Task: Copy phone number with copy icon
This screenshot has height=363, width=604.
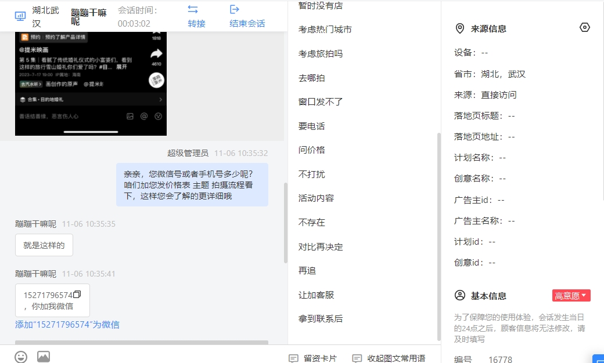Action: pos(77,294)
